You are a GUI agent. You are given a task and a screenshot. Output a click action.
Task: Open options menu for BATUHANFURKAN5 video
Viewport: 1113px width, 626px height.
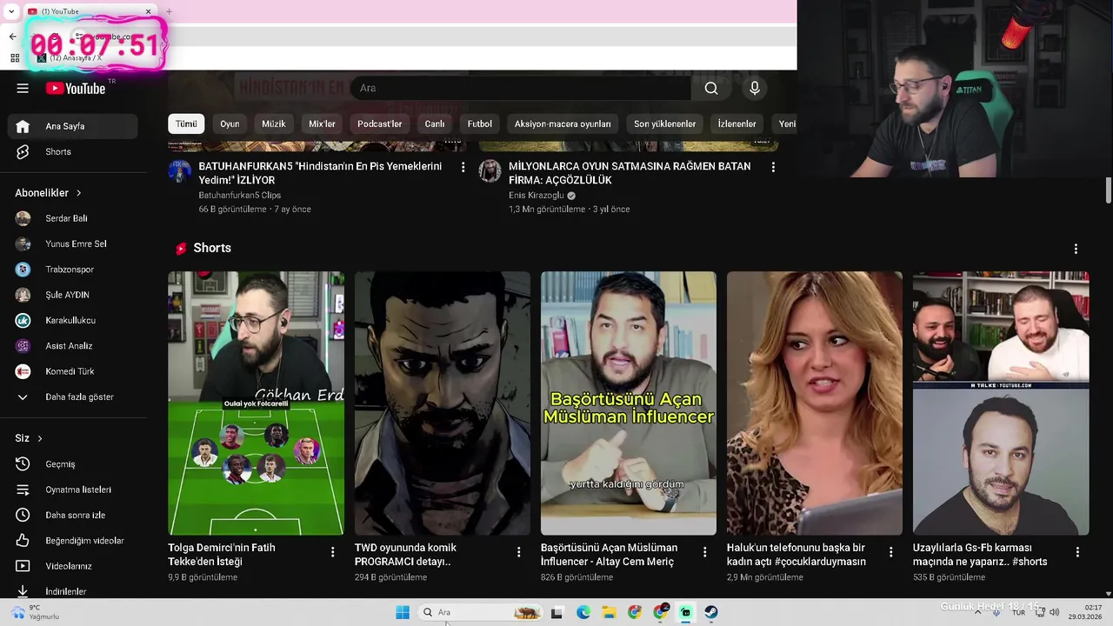(x=463, y=167)
